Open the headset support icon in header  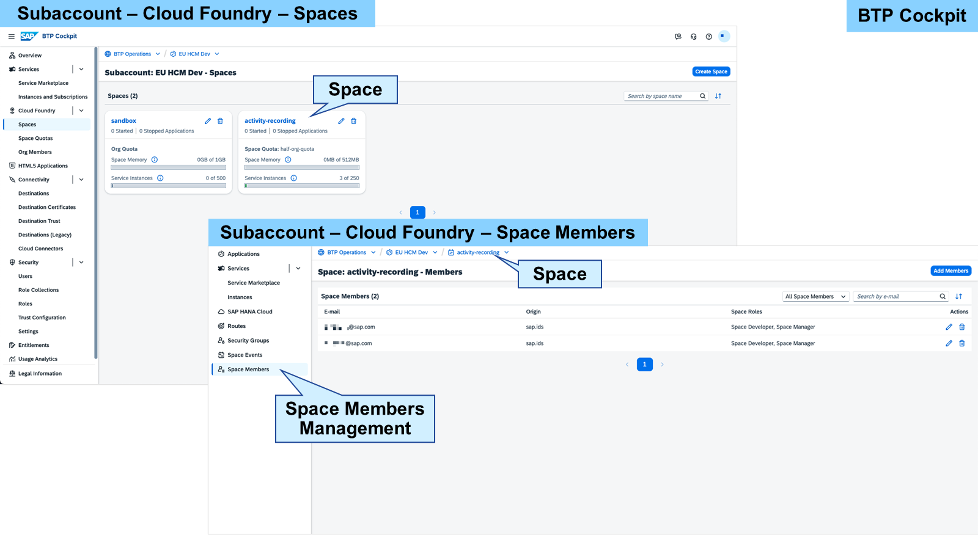coord(693,37)
